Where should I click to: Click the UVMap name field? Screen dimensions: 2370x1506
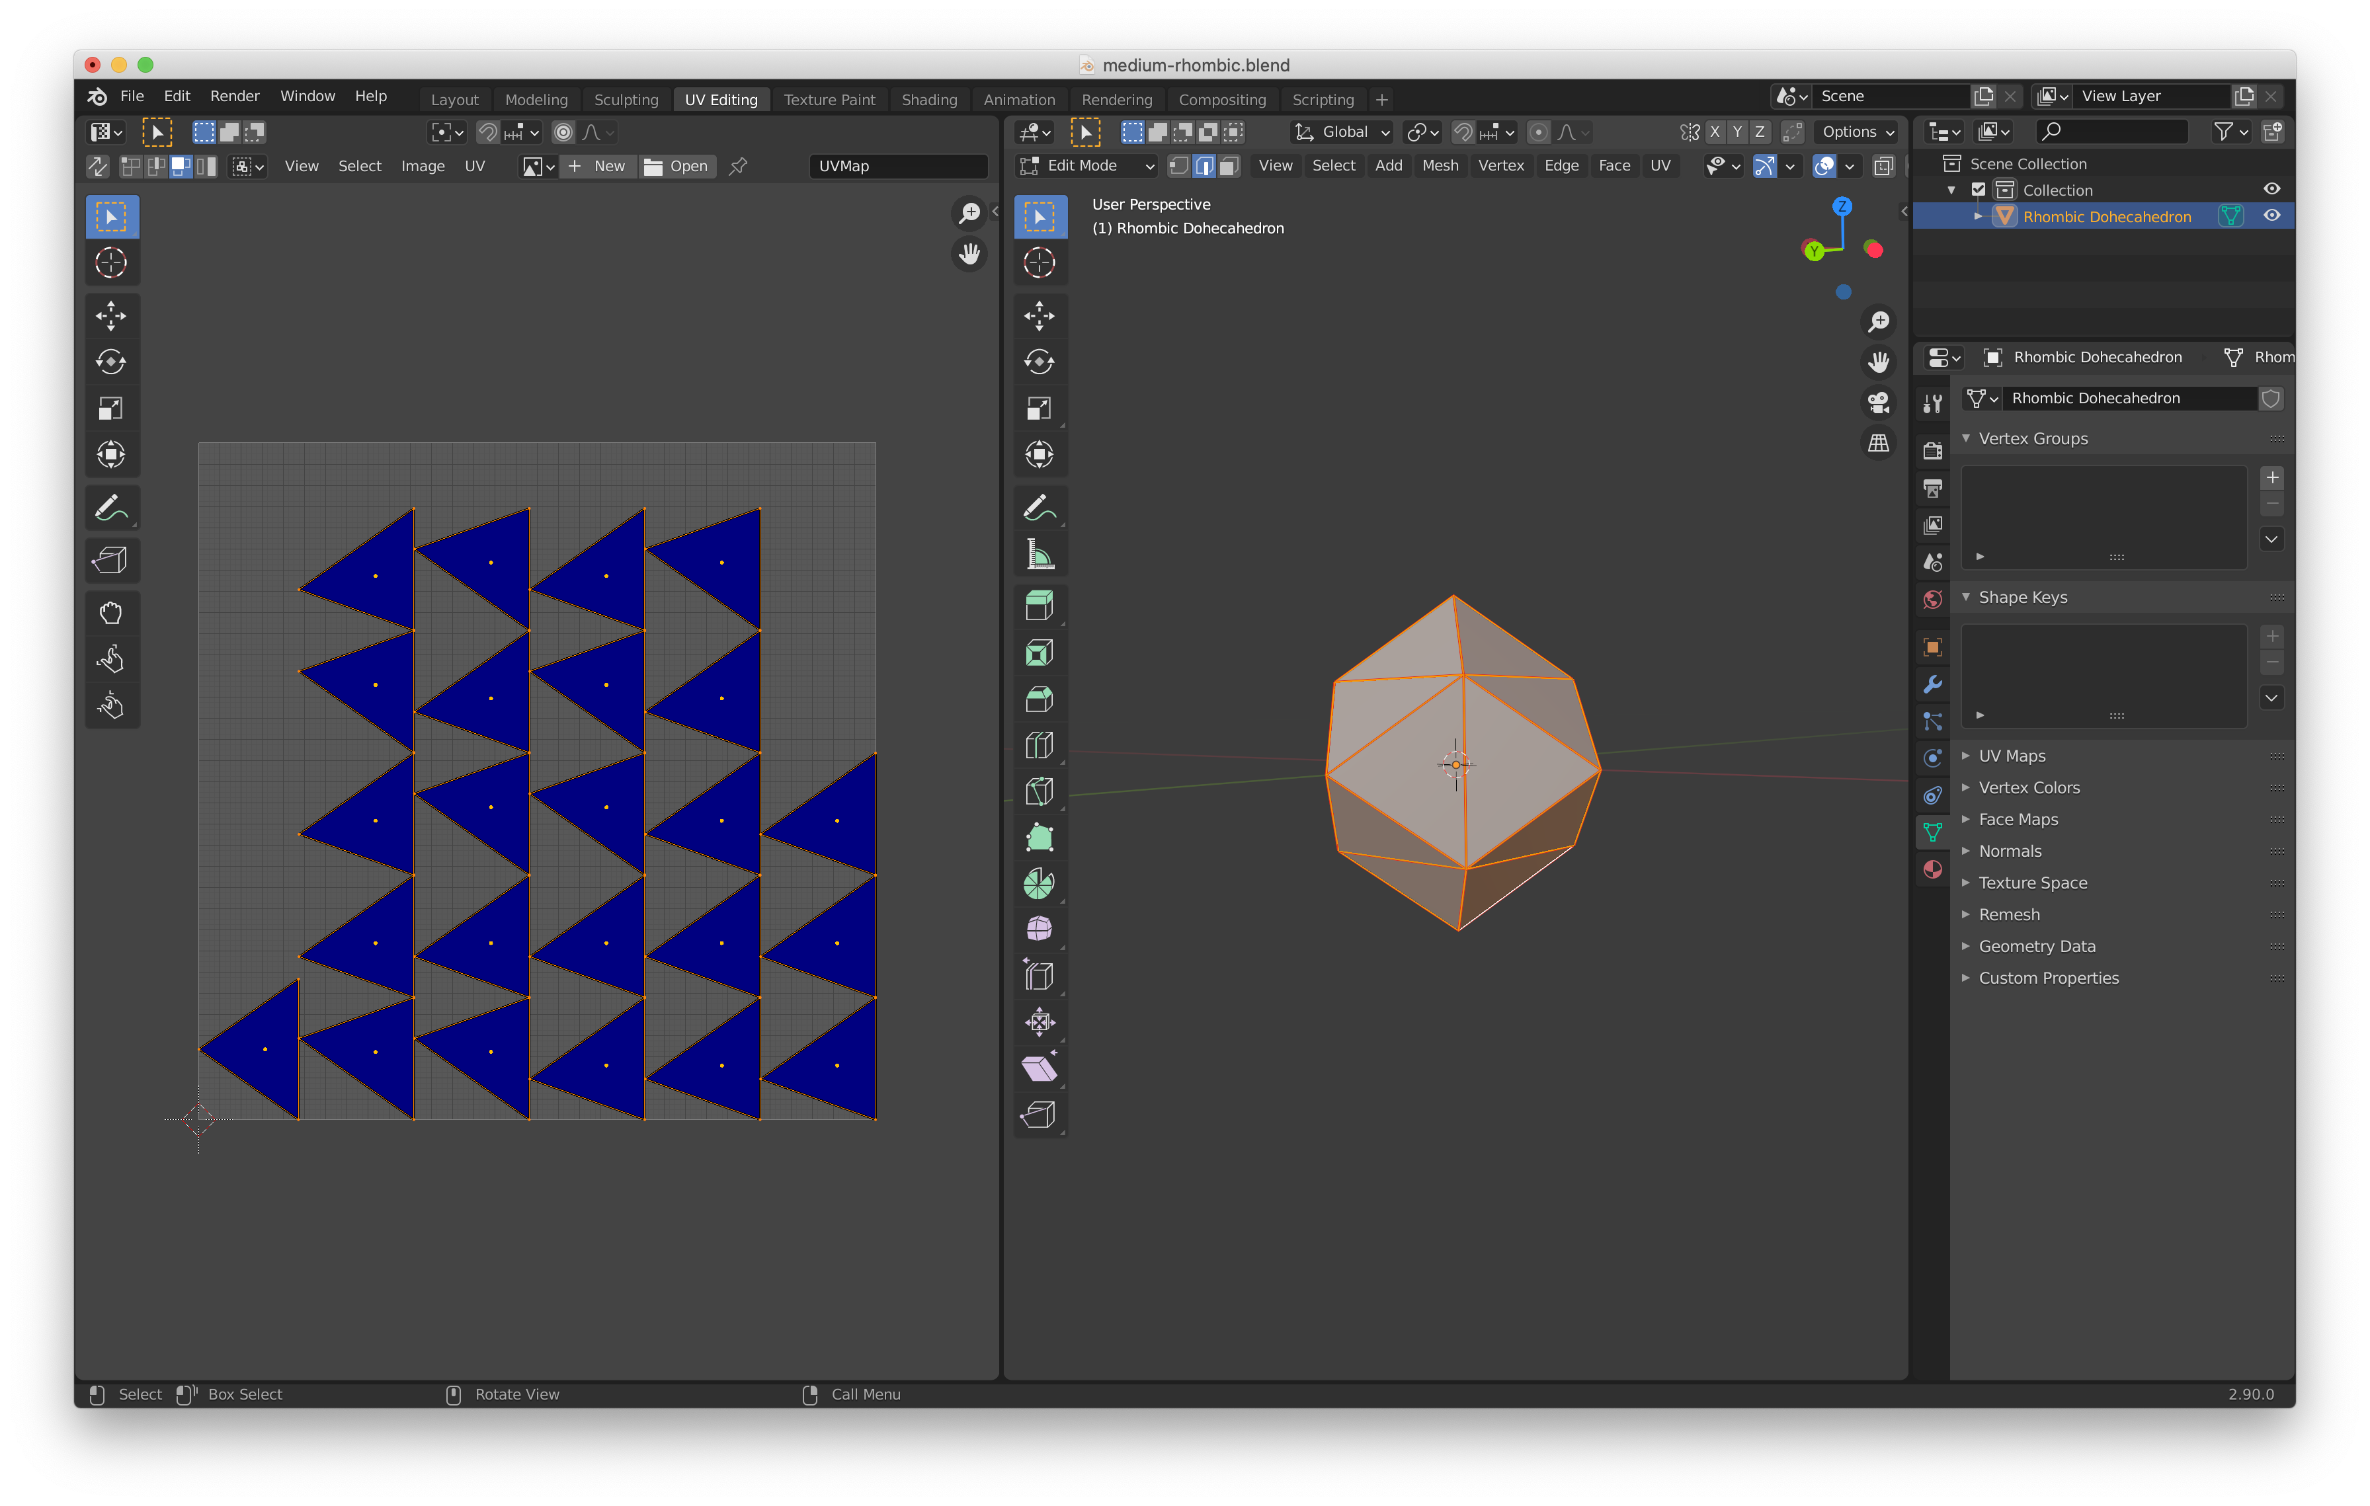click(x=897, y=166)
